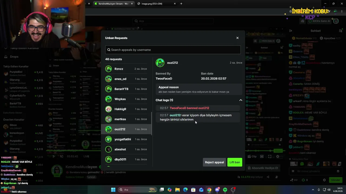Collapse the Chat logs section
346x194 pixels.
(x=241, y=100)
